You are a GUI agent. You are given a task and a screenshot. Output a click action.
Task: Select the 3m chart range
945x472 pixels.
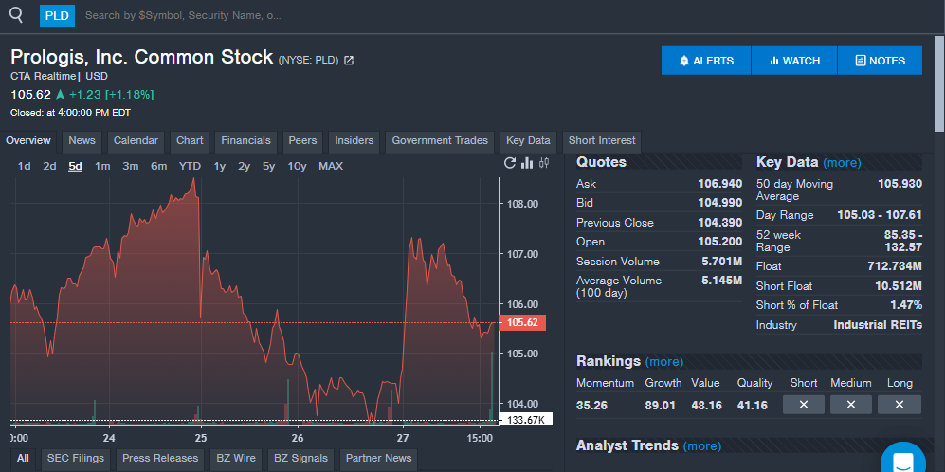pyautogui.click(x=130, y=167)
